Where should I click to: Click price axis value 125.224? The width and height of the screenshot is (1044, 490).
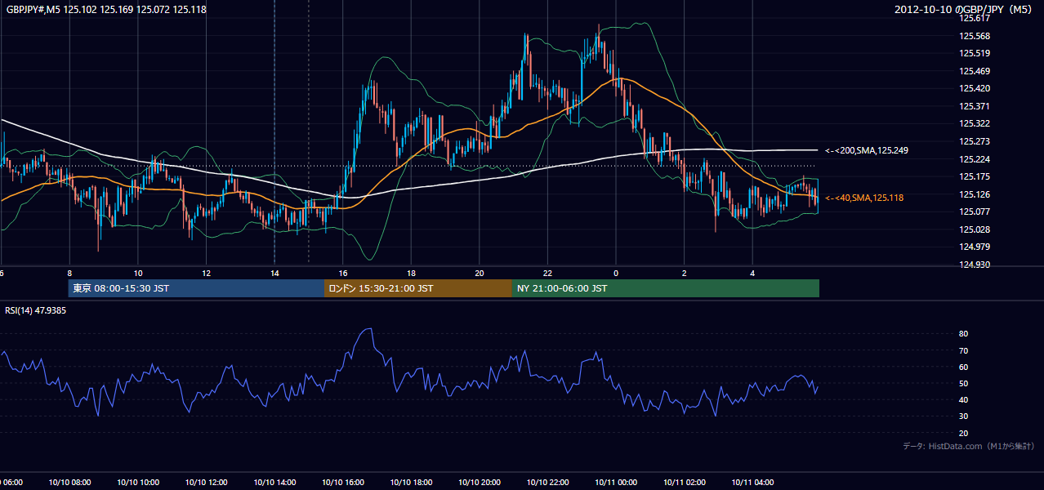tap(975, 159)
